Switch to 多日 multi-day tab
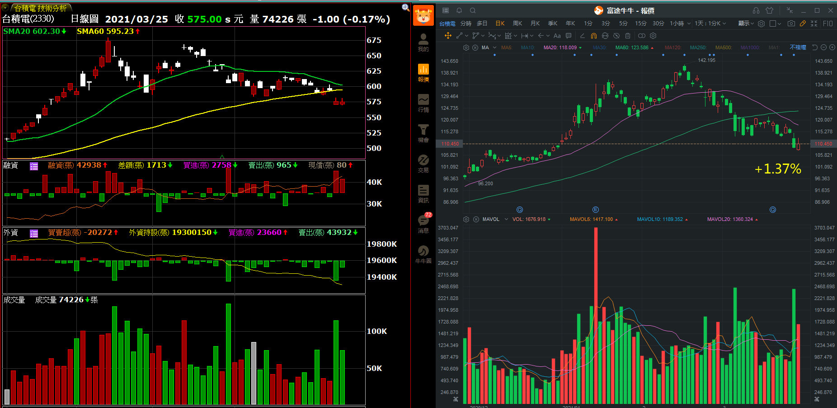This screenshot has width=837, height=408. click(x=482, y=23)
